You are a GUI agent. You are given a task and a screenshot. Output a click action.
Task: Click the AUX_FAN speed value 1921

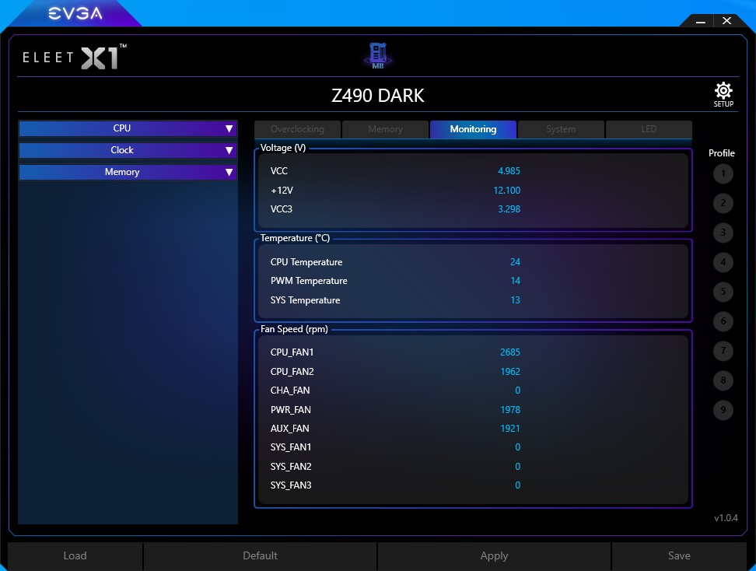[x=510, y=429]
